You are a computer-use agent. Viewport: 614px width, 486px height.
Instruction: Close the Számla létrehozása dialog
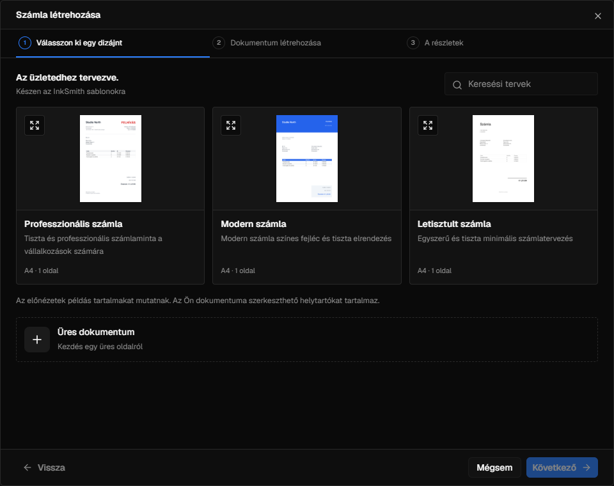coord(597,16)
